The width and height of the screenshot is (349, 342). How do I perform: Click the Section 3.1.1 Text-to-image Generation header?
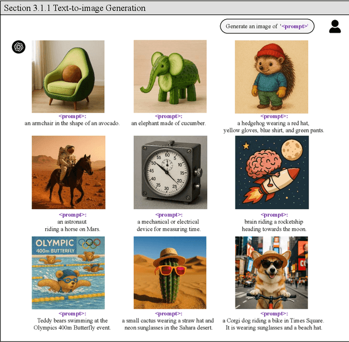[75, 8]
